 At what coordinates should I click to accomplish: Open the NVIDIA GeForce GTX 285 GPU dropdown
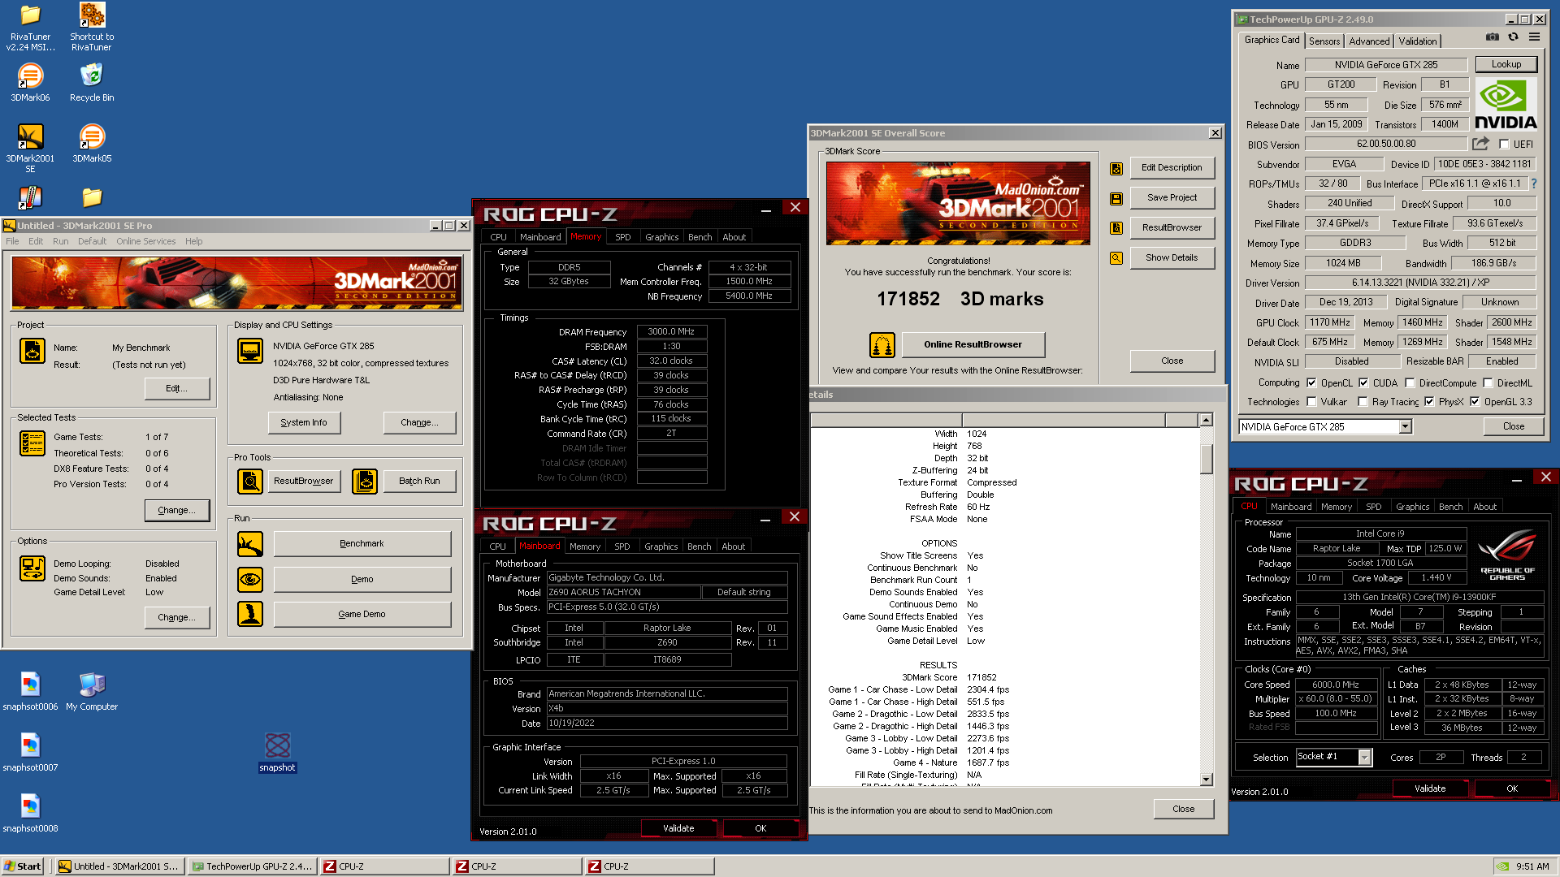[x=1405, y=427]
